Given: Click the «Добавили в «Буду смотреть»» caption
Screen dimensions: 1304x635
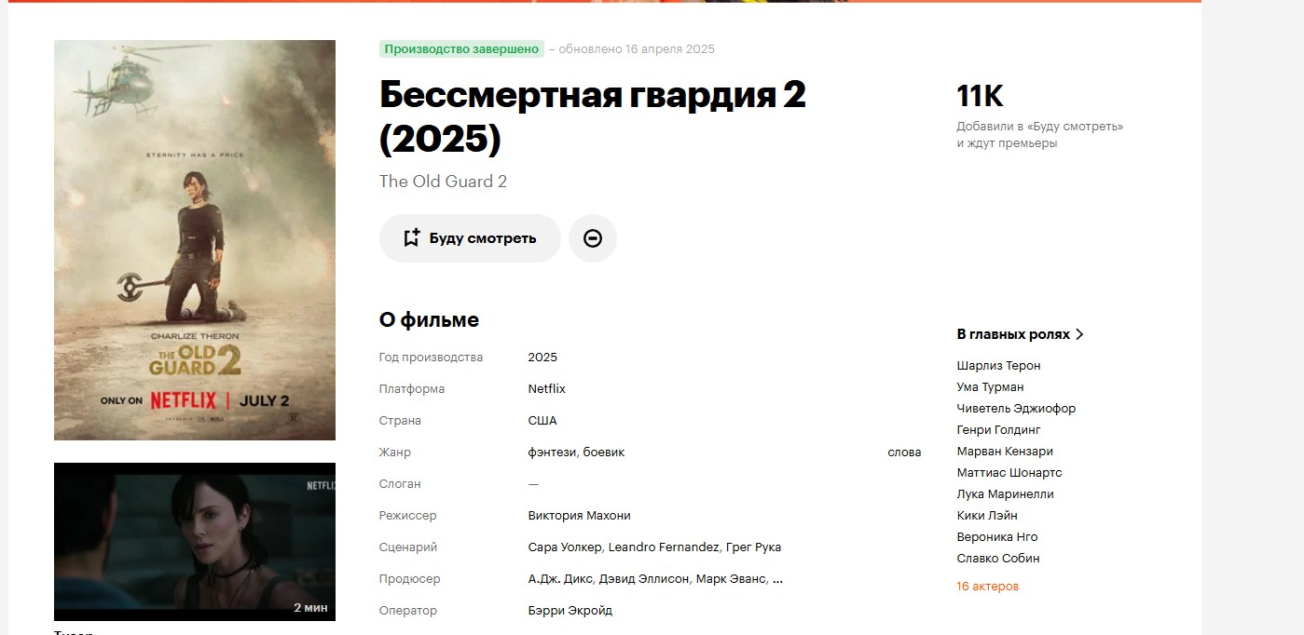Looking at the screenshot, I should click(1040, 127).
